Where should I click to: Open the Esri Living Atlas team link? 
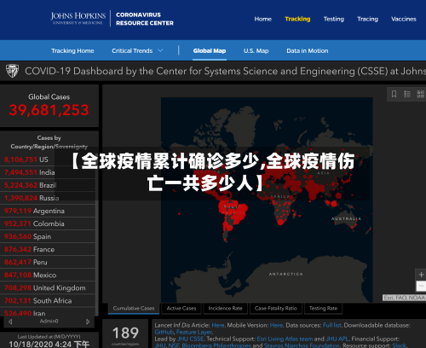(x=285, y=339)
